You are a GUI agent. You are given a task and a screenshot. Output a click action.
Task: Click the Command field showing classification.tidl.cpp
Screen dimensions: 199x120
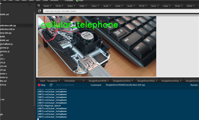[x=125, y=85]
